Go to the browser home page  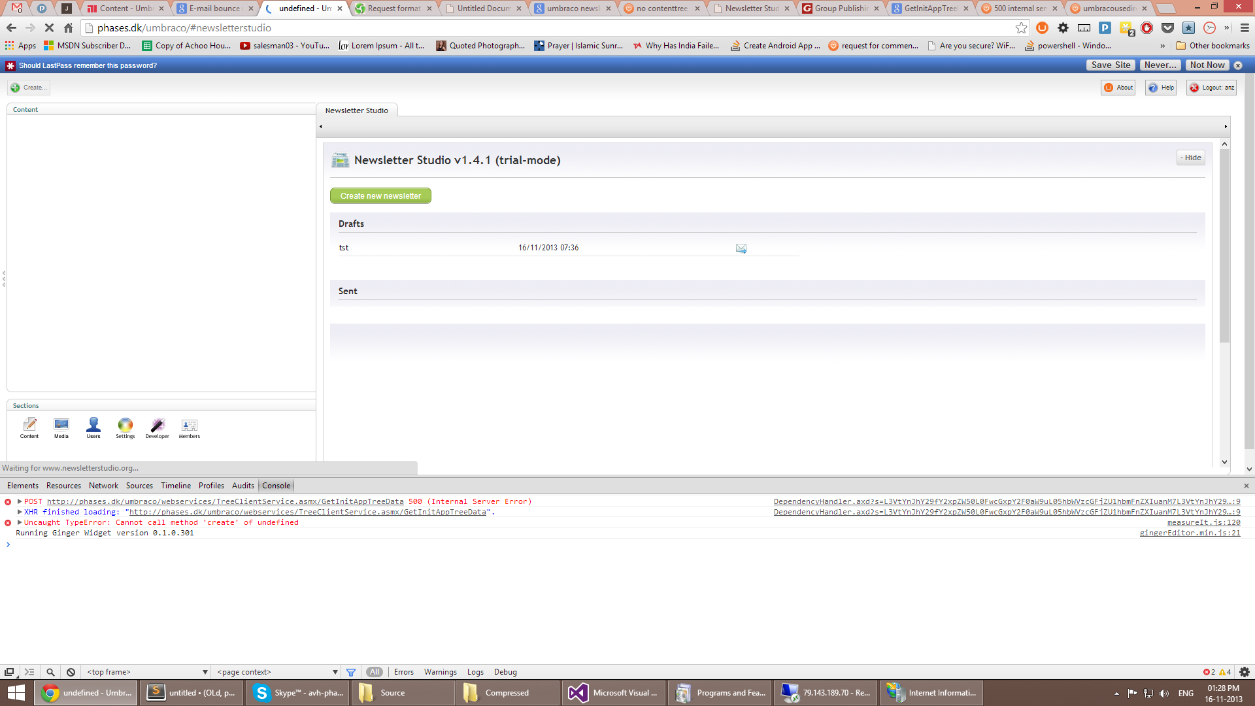(69, 28)
